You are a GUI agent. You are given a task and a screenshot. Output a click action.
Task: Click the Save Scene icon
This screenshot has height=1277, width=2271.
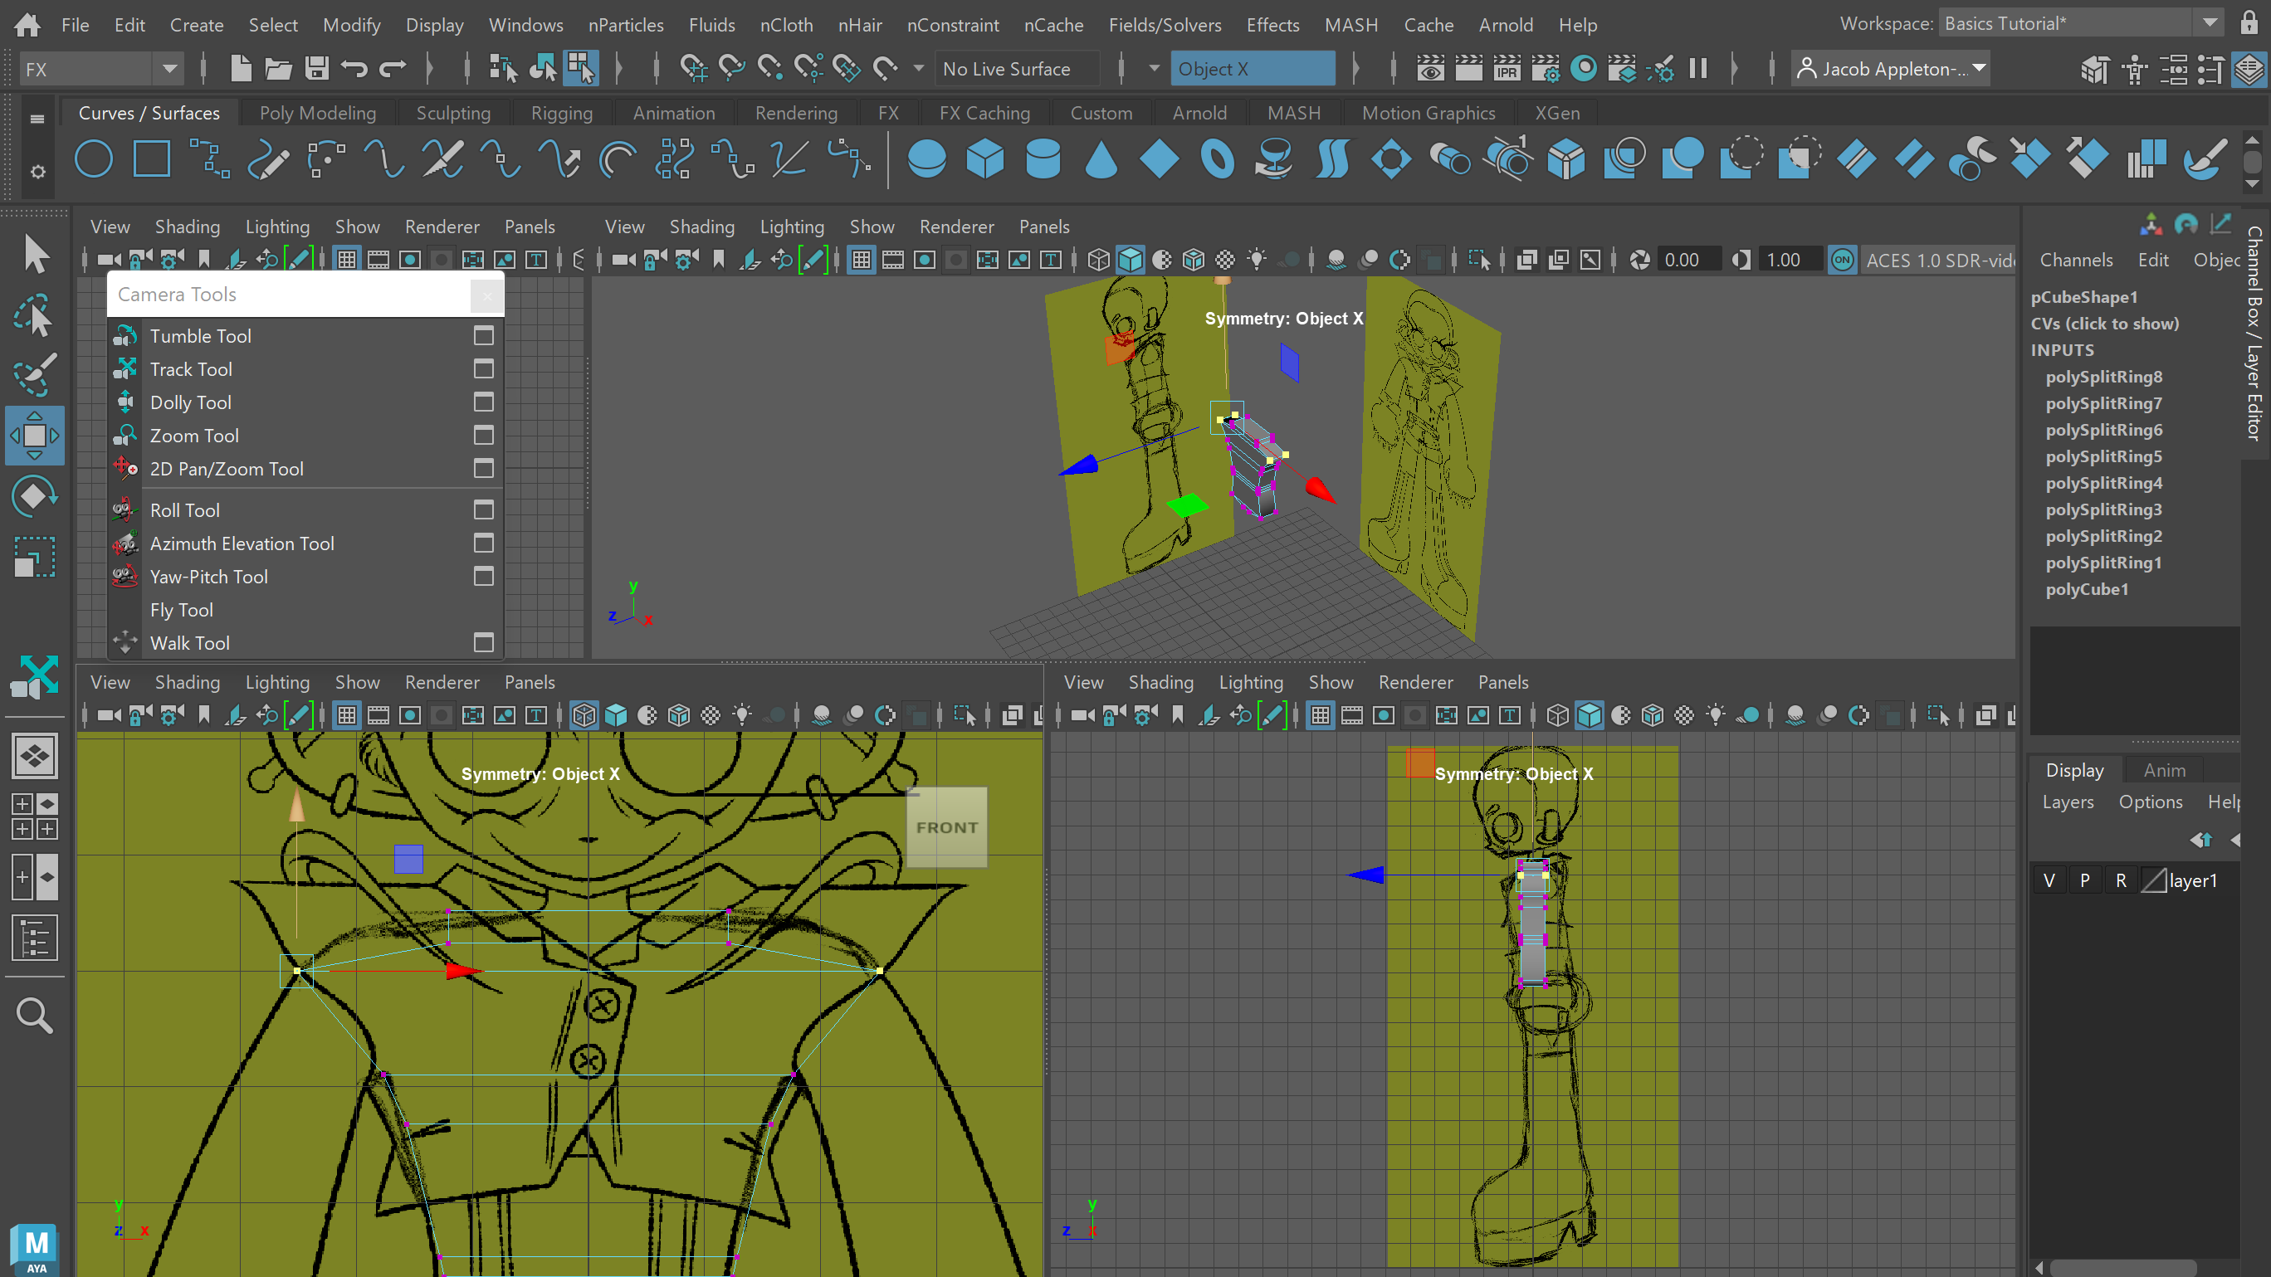[x=316, y=69]
